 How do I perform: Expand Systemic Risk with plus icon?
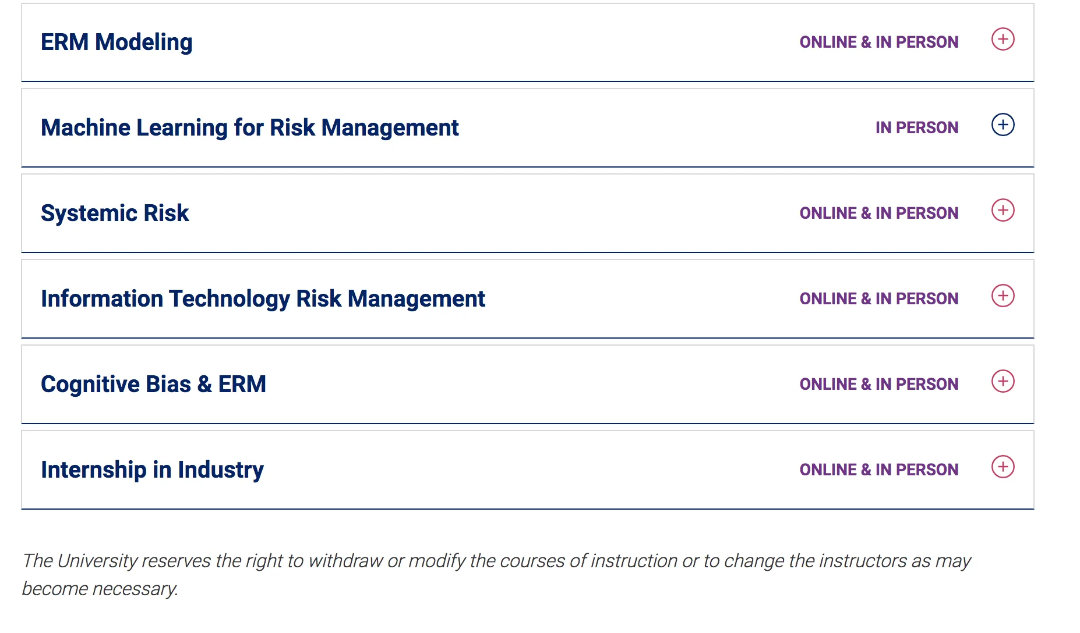click(x=1003, y=211)
